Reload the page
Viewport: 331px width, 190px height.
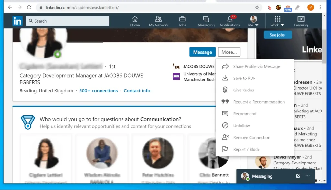[x=29, y=8]
